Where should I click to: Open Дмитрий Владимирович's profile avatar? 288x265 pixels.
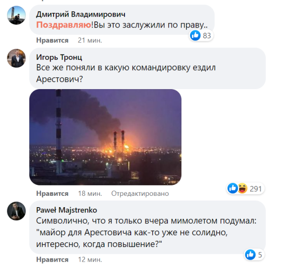[x=16, y=15]
